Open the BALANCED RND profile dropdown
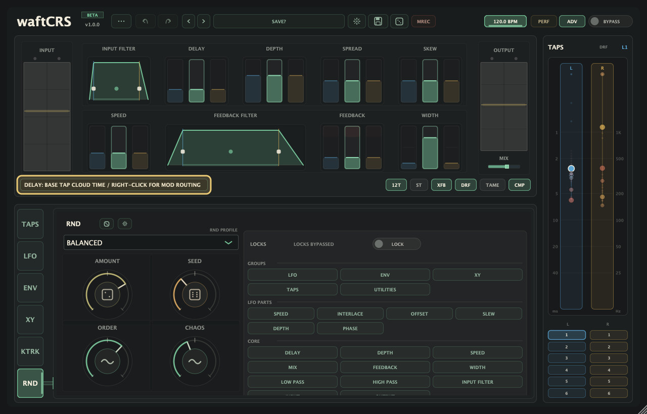Viewport: 647px width, 414px height. point(151,242)
